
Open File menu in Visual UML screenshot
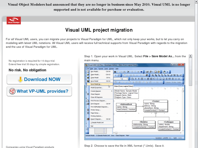point(88,69)
